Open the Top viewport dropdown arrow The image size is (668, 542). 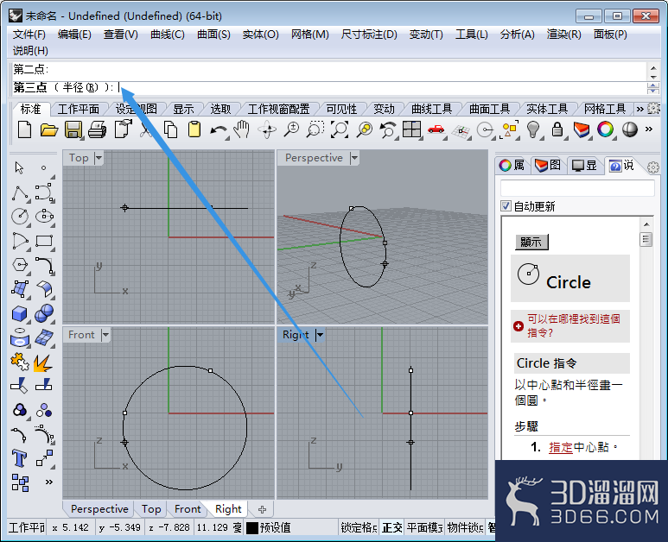coord(99,158)
